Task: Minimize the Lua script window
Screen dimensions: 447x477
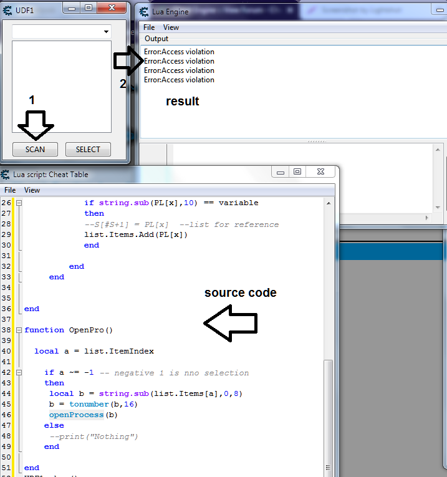Action: point(281,172)
